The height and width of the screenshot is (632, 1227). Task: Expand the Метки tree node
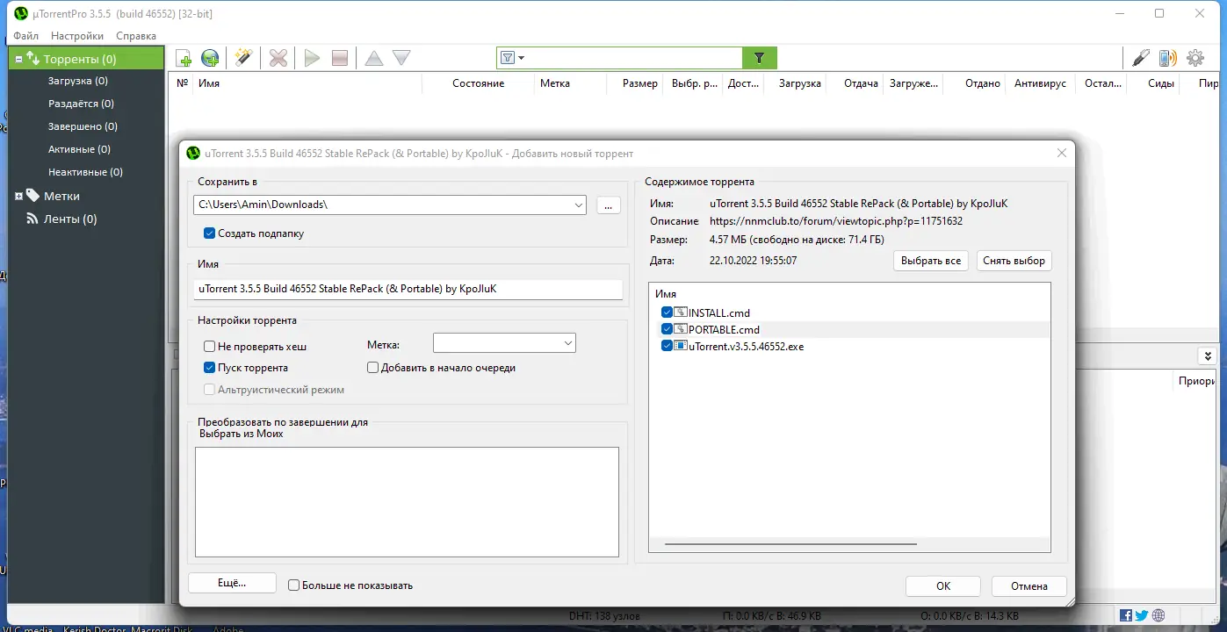tap(18, 196)
